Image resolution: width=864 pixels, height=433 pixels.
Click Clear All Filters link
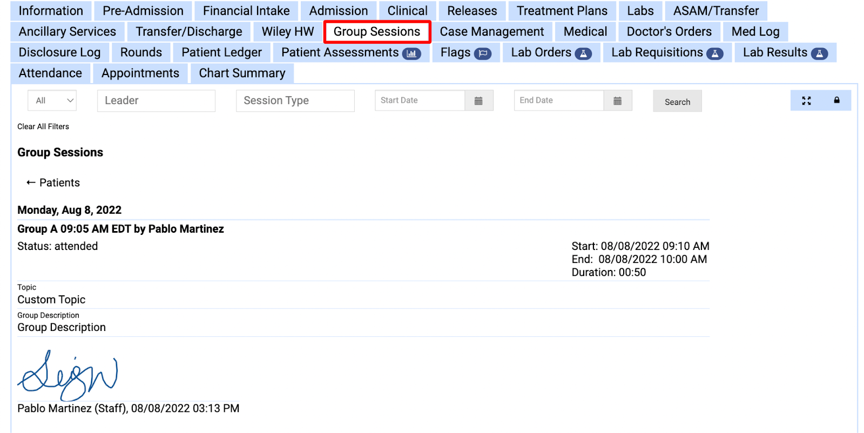pyautogui.click(x=43, y=126)
